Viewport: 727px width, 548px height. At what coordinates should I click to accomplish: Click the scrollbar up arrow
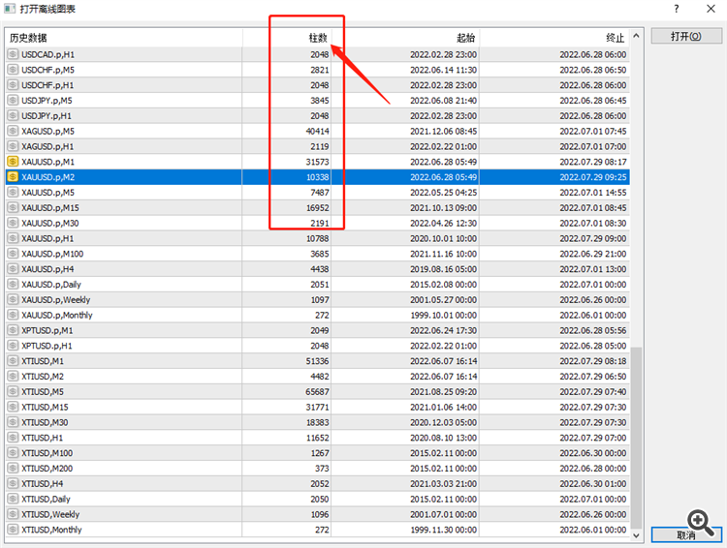tap(636, 36)
